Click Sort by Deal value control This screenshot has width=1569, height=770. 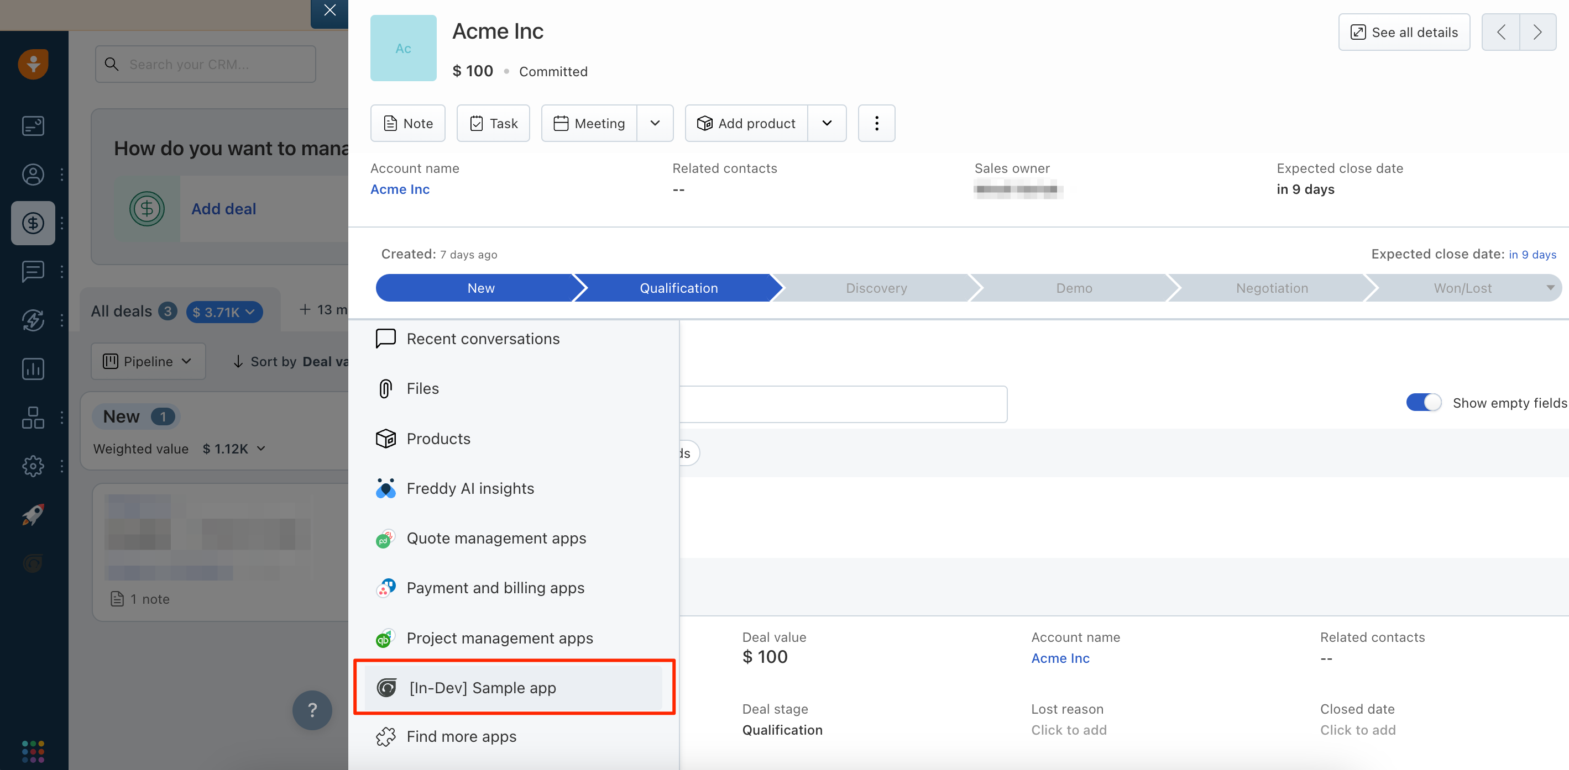[x=291, y=362]
